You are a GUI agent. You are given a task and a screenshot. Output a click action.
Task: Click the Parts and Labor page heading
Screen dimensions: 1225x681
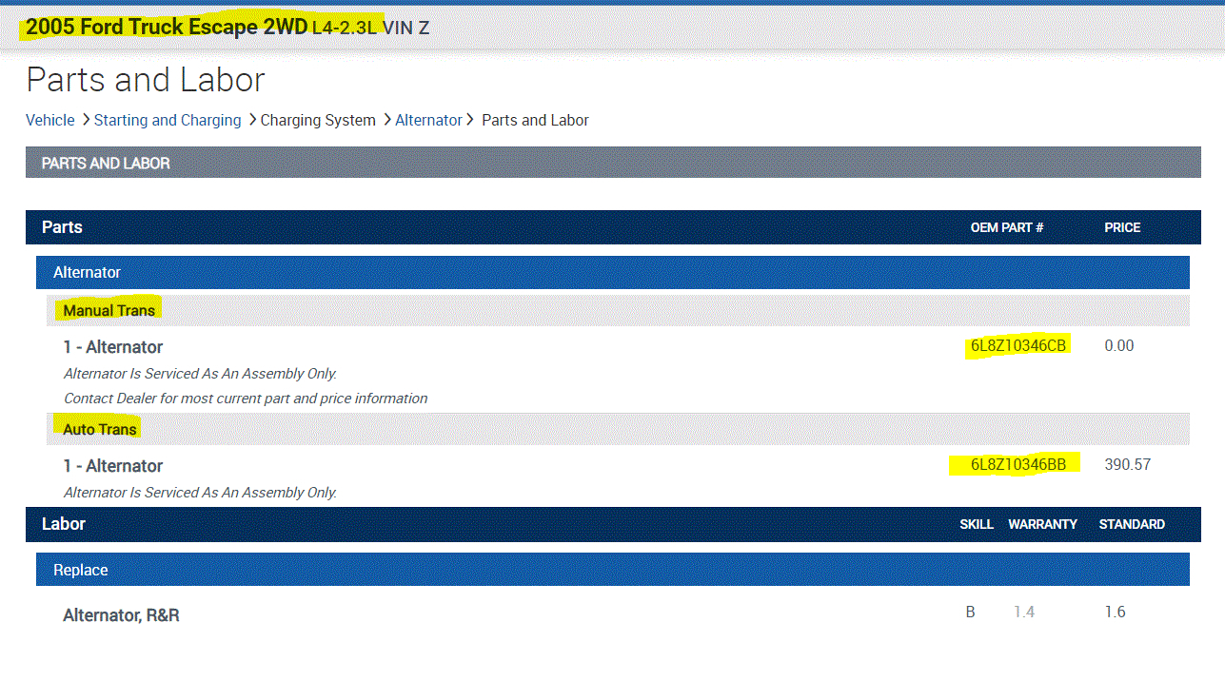tap(146, 80)
